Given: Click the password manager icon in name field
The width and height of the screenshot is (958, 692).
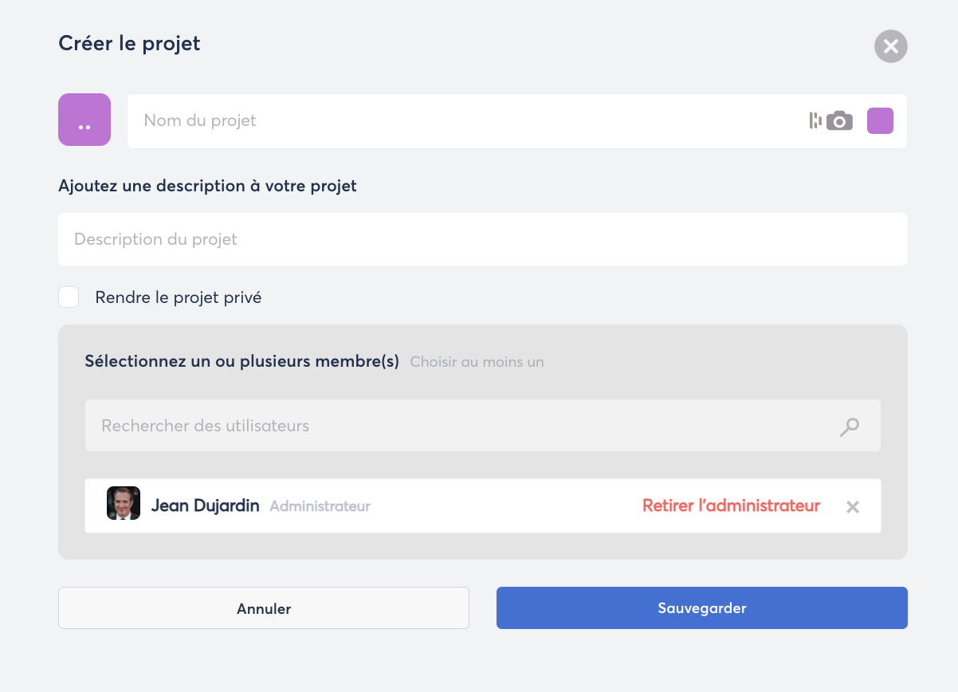Looking at the screenshot, I should point(815,121).
